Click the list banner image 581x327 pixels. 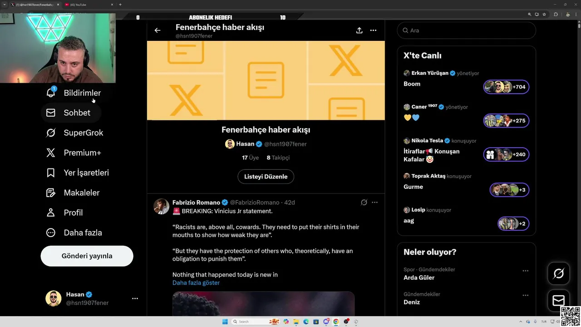pyautogui.click(x=266, y=80)
